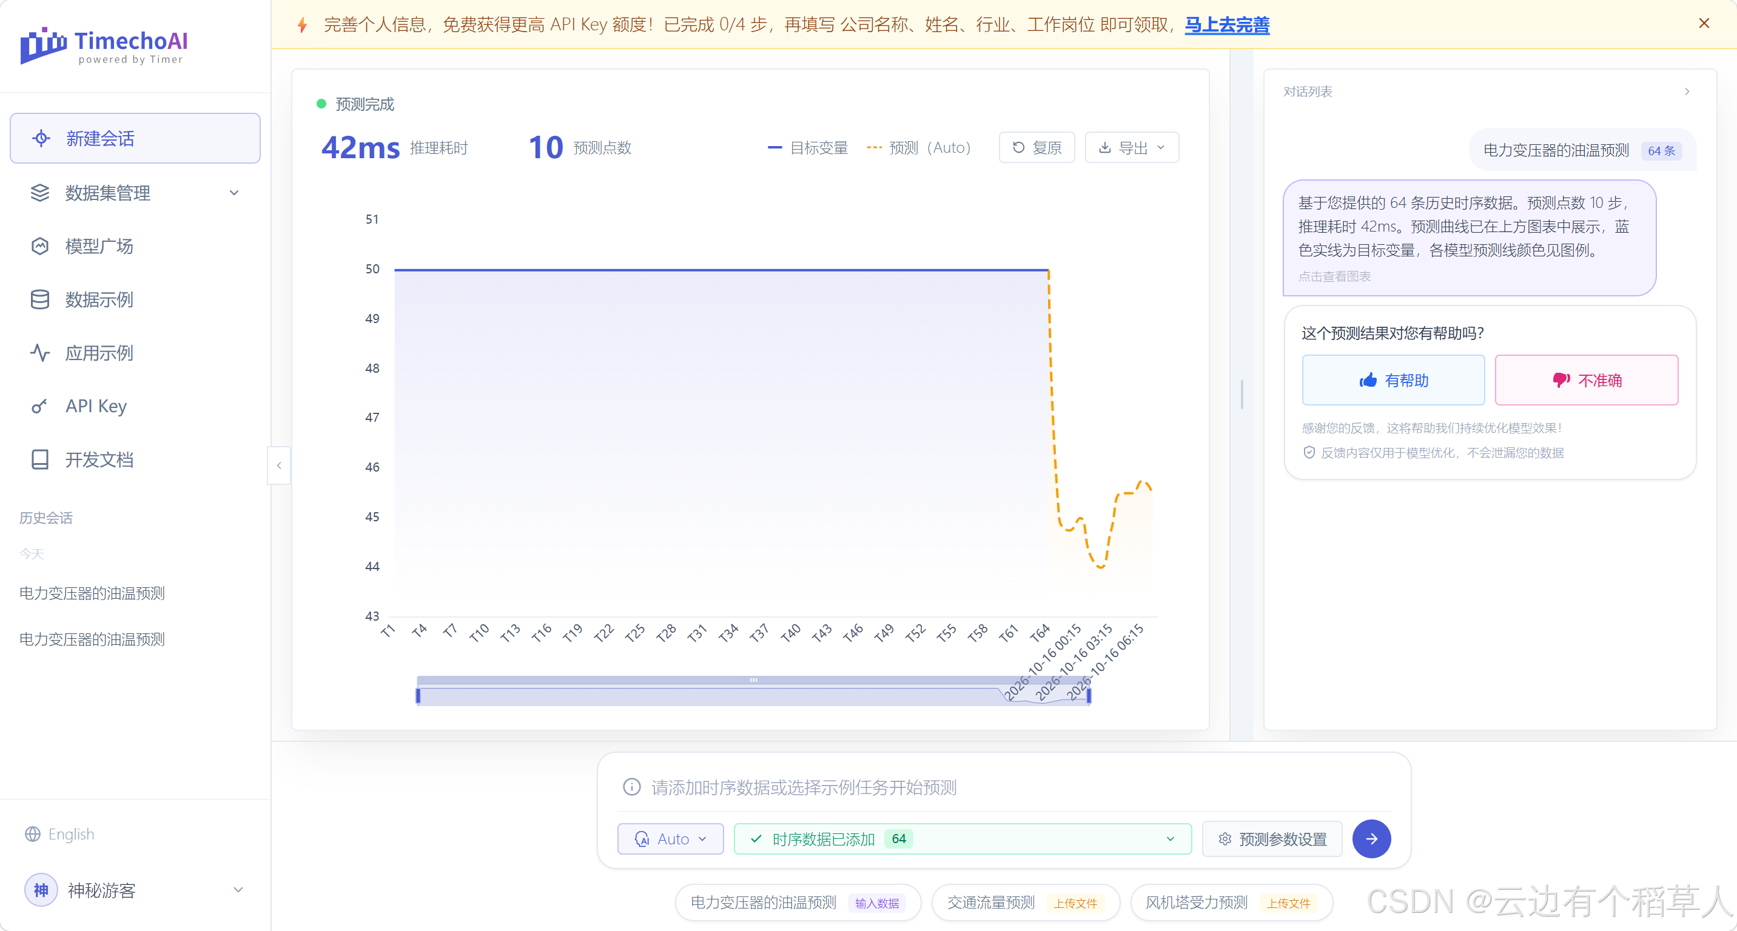Collapse the 对话列表 panel arrow

(1687, 92)
